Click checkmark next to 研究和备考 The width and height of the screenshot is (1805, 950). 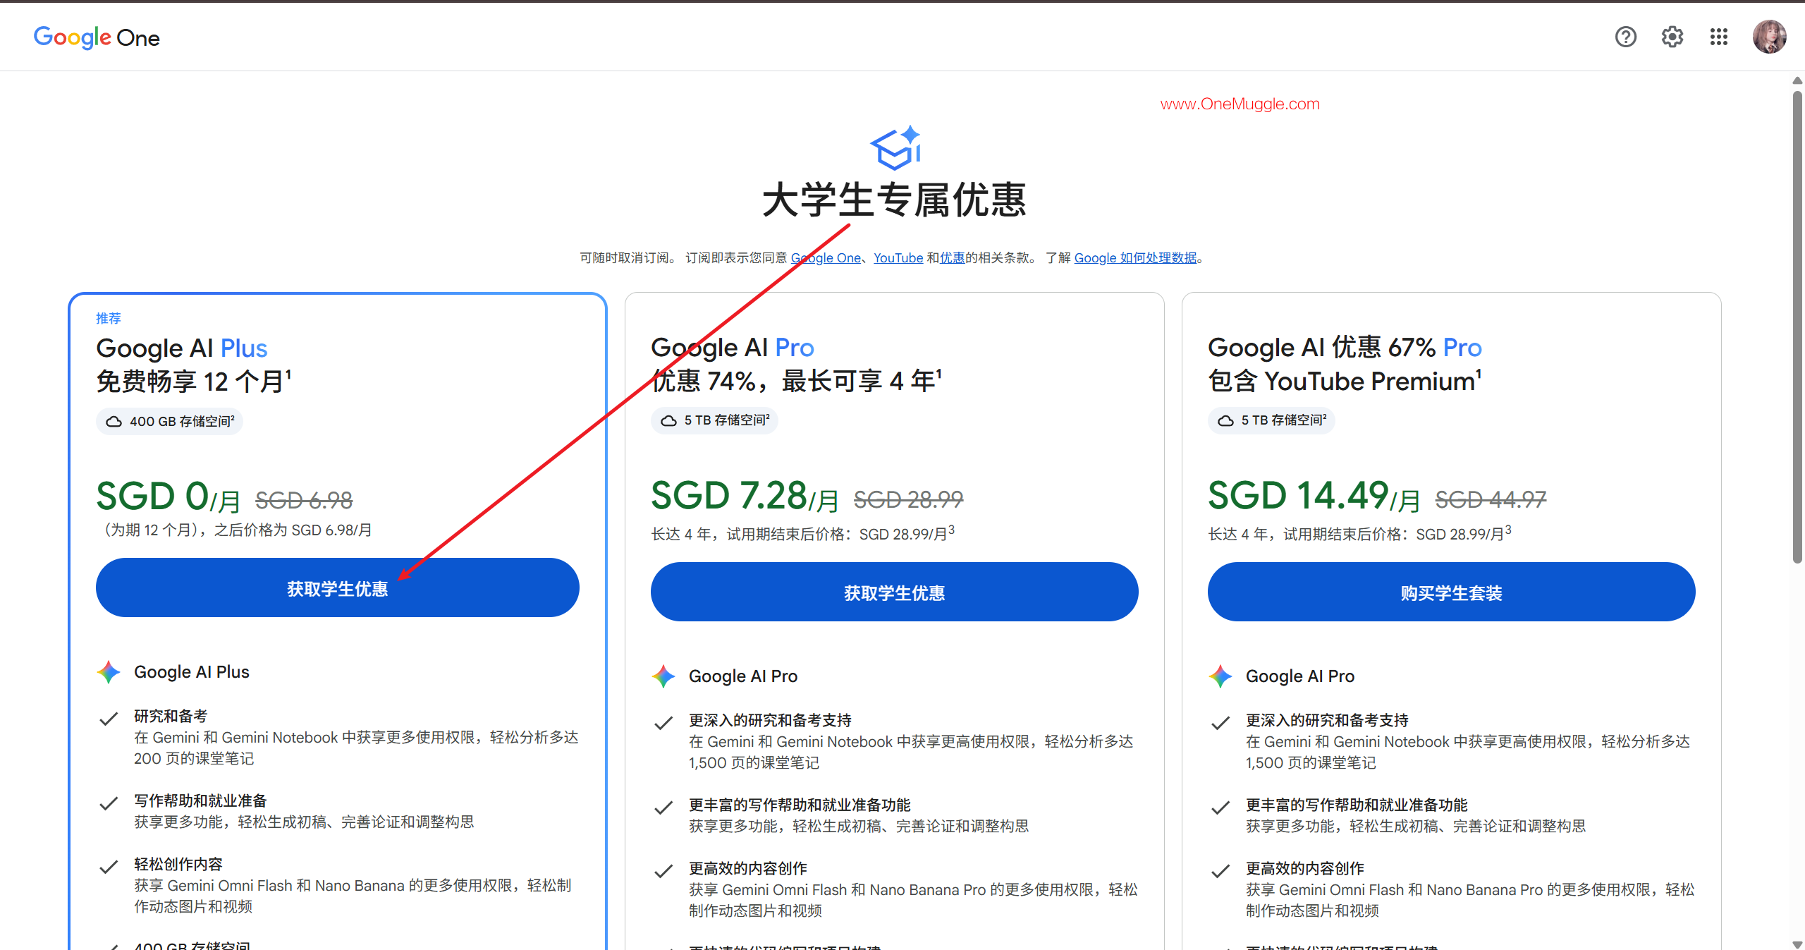[109, 719]
